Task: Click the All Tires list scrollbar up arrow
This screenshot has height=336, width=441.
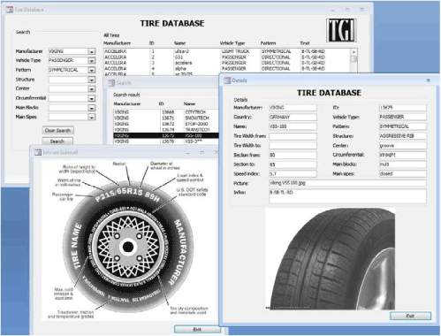Action: pyautogui.click(x=354, y=52)
